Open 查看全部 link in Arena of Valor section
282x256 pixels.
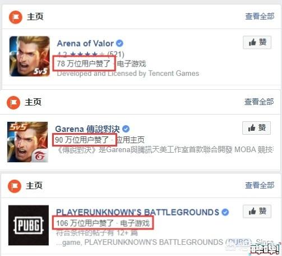260,16
